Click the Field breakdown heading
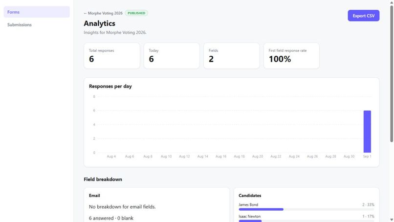Image resolution: width=394 pixels, height=222 pixels. (x=103, y=179)
